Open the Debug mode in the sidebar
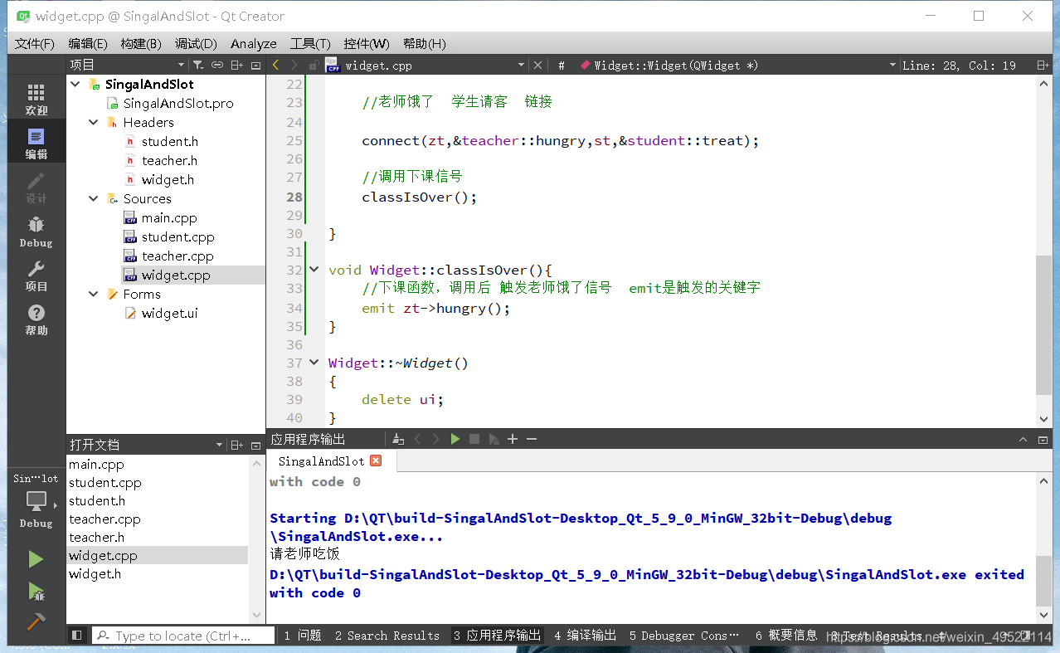The image size is (1060, 653). pos(36,231)
